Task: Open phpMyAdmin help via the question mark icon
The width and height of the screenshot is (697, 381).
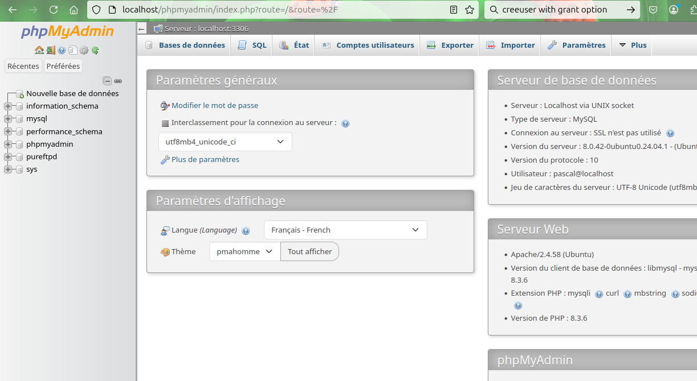Action: (x=61, y=51)
